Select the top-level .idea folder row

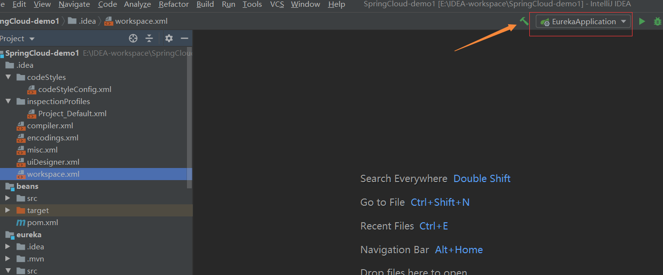pyautogui.click(x=96, y=65)
